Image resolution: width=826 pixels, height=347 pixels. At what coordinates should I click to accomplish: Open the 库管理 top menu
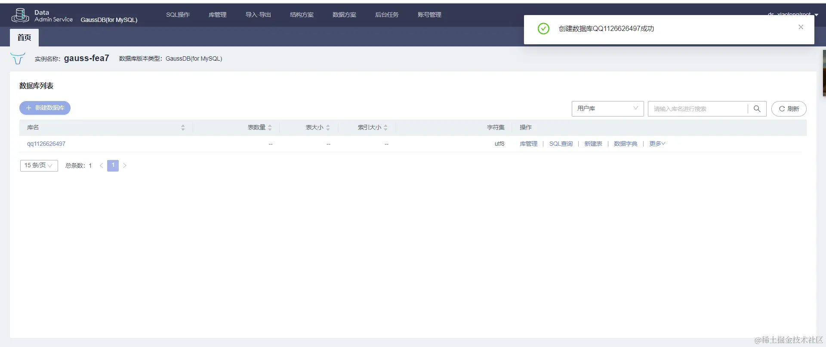click(x=217, y=15)
